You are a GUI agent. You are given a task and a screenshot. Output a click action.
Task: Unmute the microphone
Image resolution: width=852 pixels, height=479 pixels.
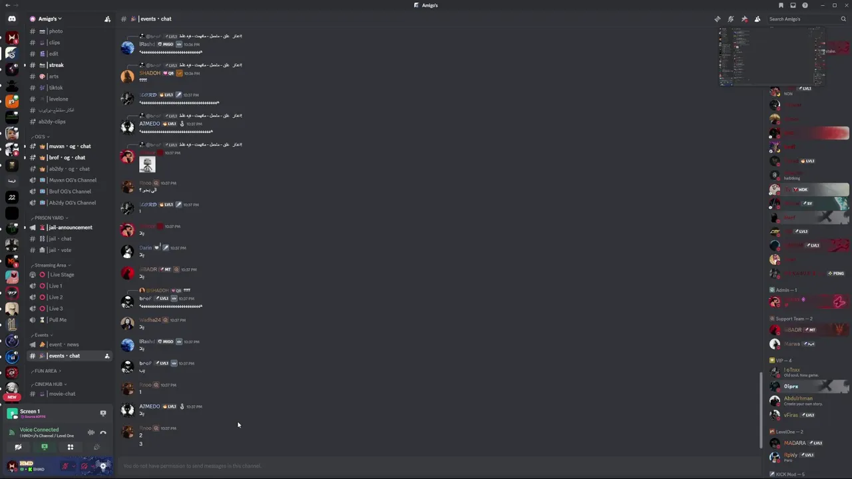tap(65, 466)
